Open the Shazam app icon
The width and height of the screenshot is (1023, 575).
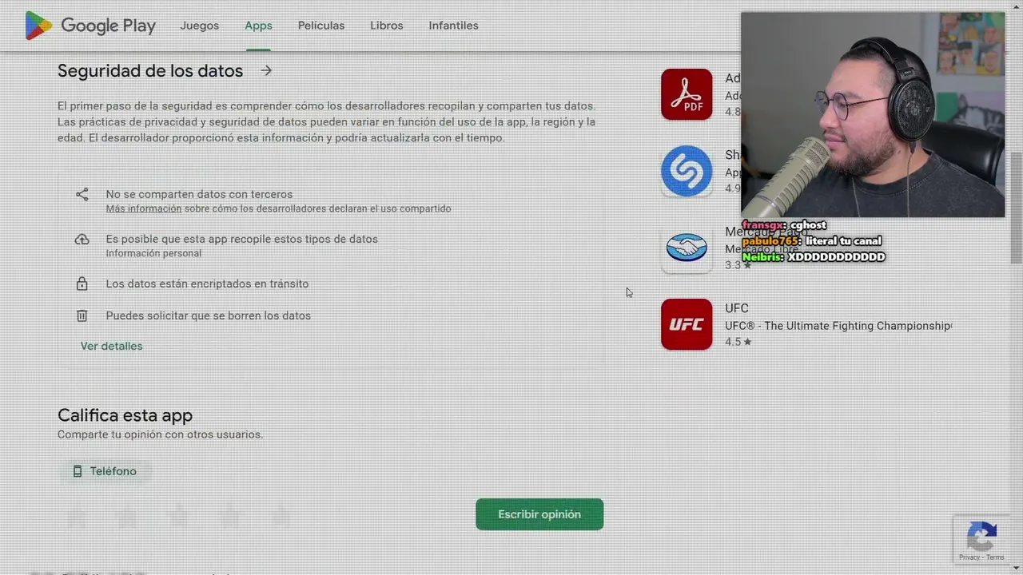coord(687,171)
